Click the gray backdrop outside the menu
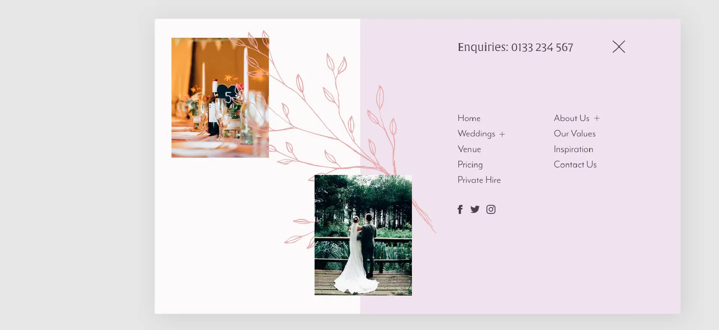719x330 pixels. coord(75,165)
